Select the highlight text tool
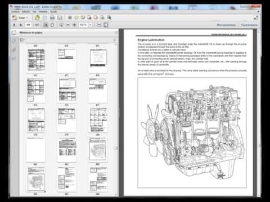Viewport: 270px width, 202px height. coord(83,17)
